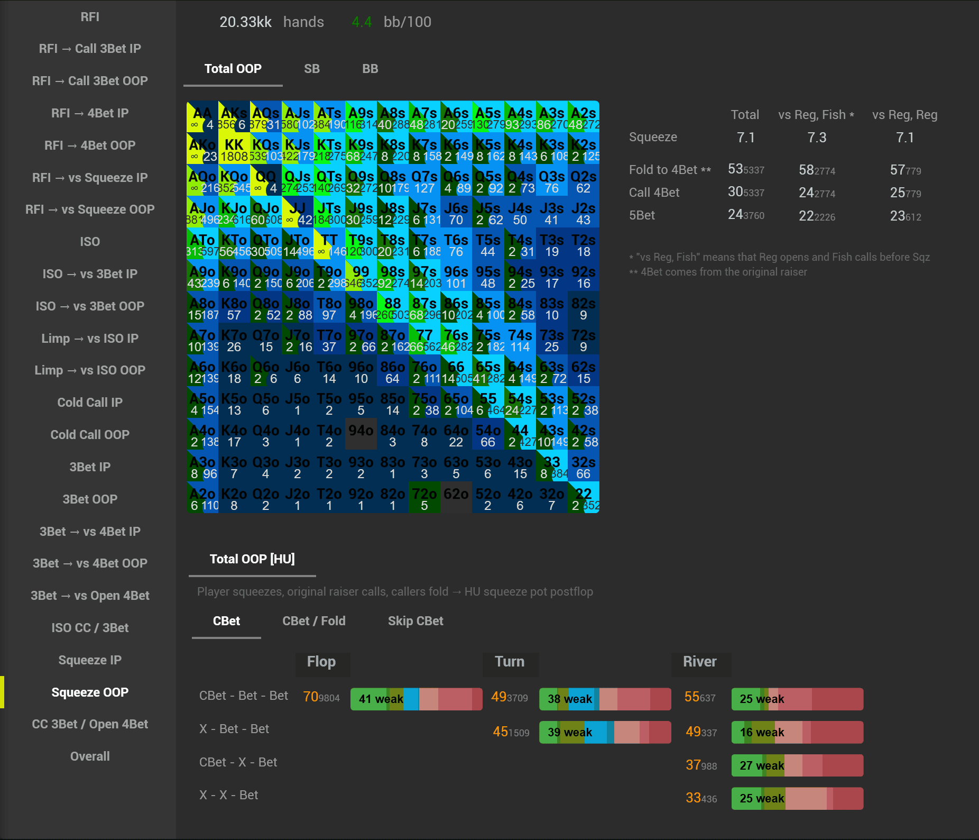Image resolution: width=979 pixels, height=840 pixels.
Task: Open the ISO sidebar item
Action: [90, 242]
